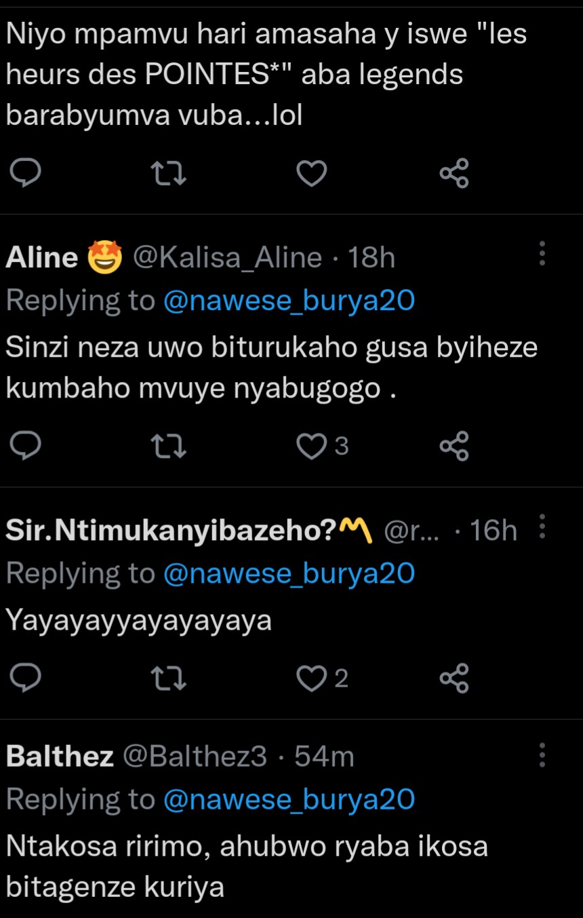Retweet the 'les heurs des POINTES' tweet
The height and width of the screenshot is (918, 583).
[x=169, y=174]
